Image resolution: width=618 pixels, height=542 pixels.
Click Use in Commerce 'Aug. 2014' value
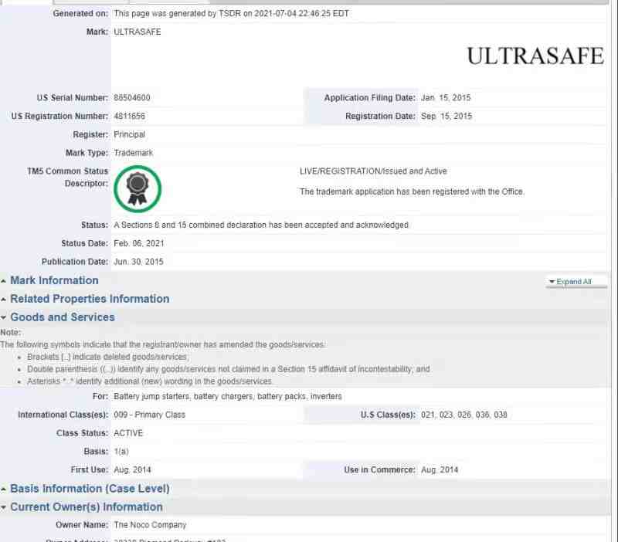pyautogui.click(x=440, y=470)
